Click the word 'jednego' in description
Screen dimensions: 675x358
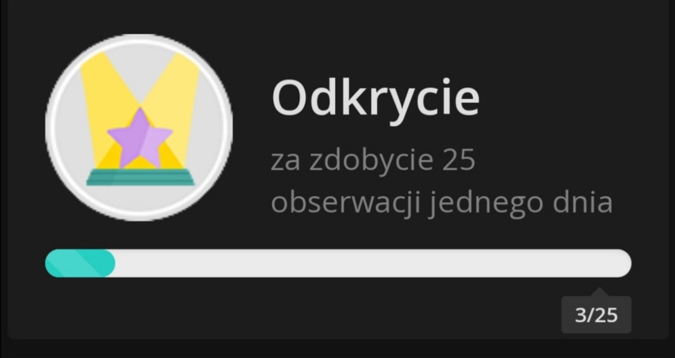pyautogui.click(x=487, y=203)
